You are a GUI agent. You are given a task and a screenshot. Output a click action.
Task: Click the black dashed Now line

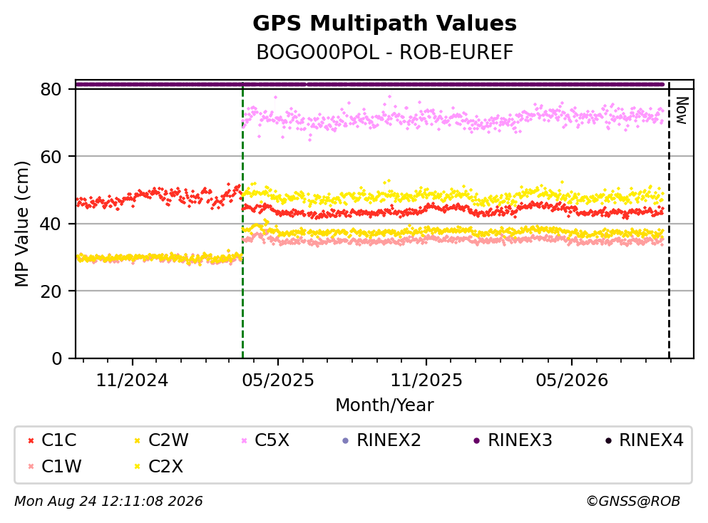669,221
